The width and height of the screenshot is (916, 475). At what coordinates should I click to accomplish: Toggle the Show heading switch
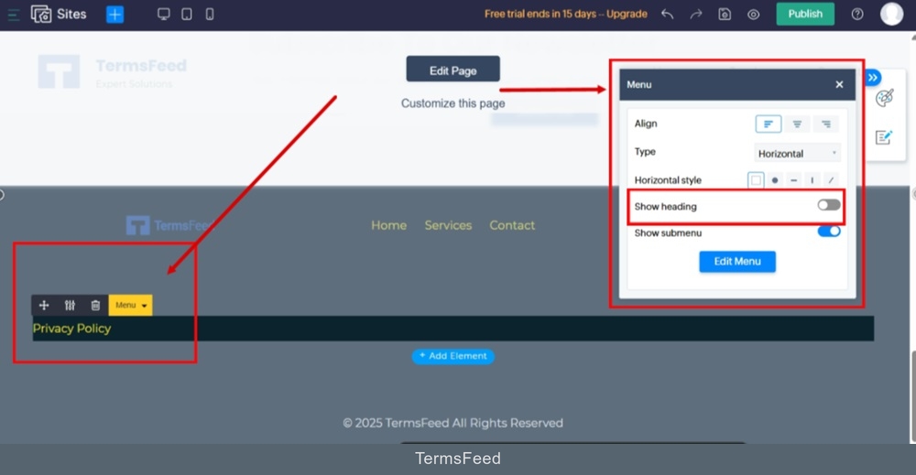coord(828,205)
